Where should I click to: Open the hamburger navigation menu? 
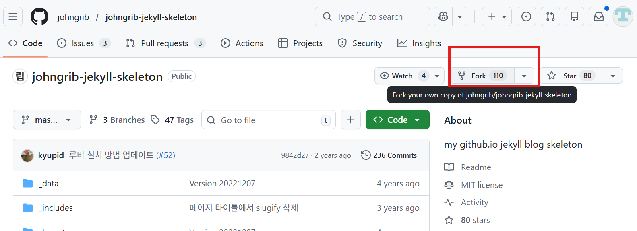(13, 16)
